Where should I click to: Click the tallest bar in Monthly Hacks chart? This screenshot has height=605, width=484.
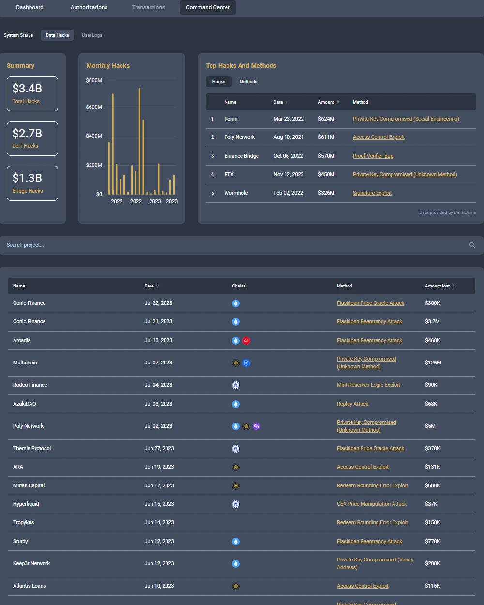click(x=139, y=140)
